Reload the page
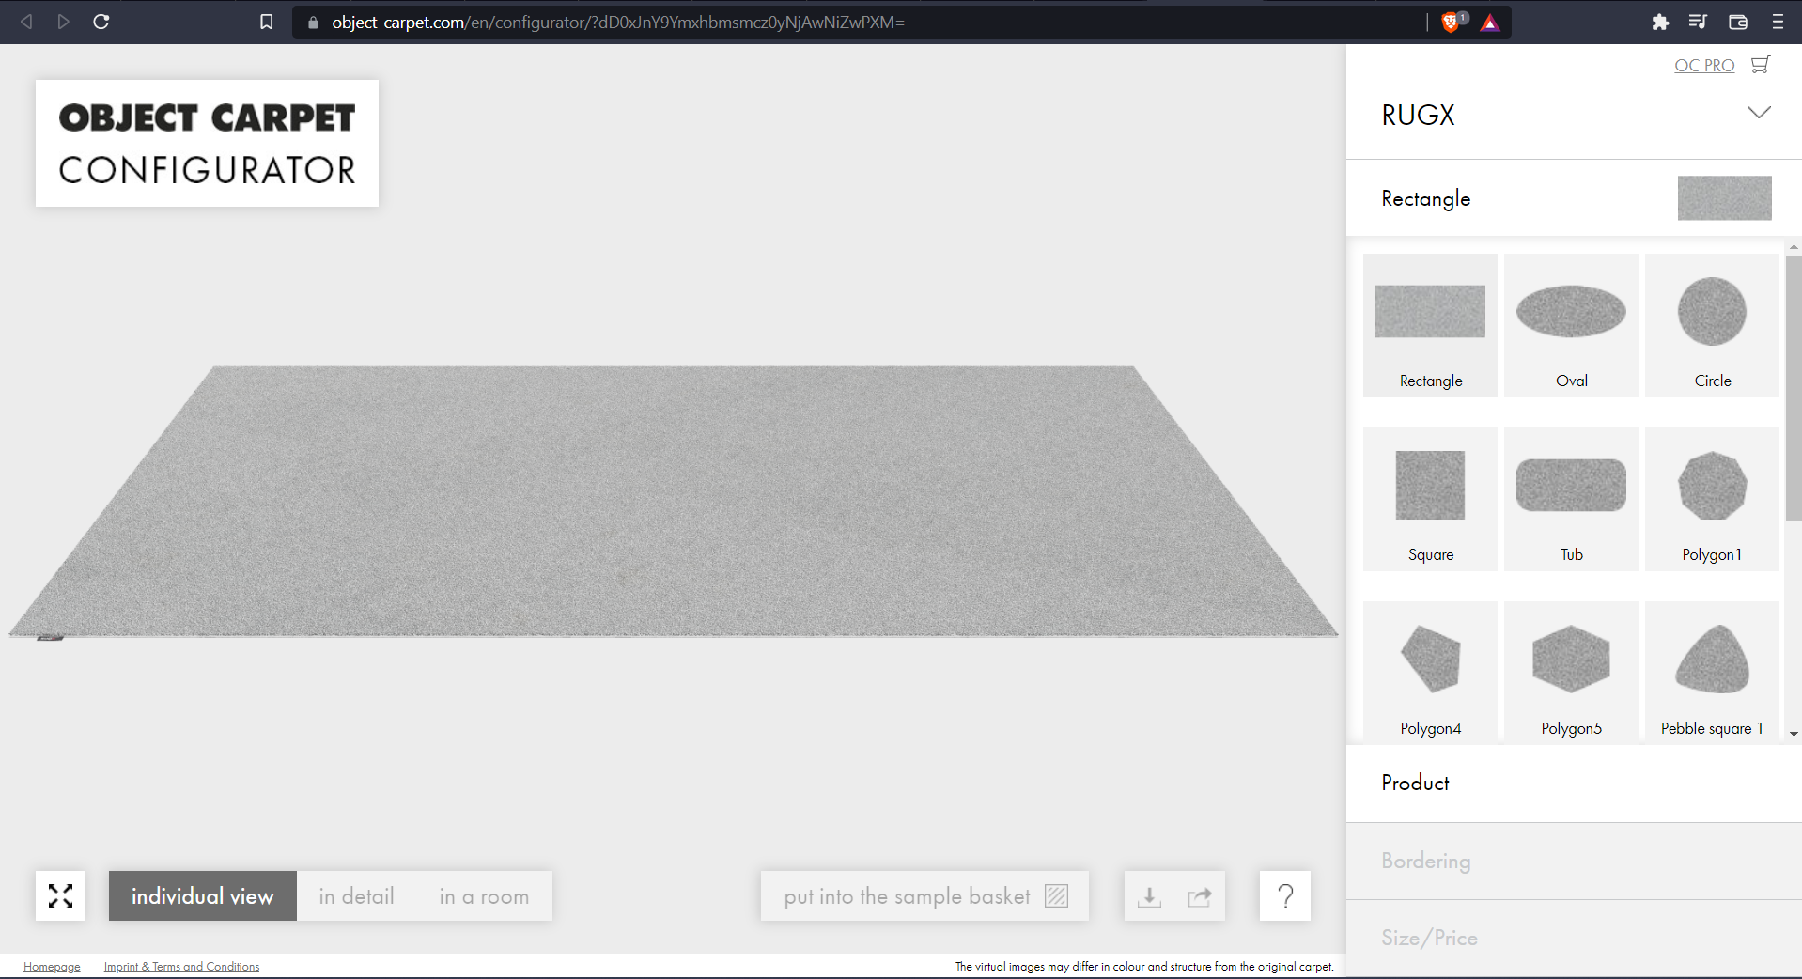 coord(101,22)
